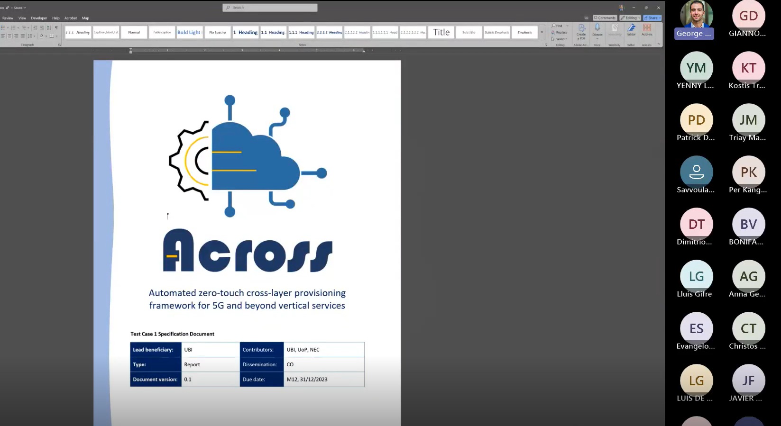Click the Sort paragraph icon
The height and width of the screenshot is (426, 781).
(x=49, y=27)
